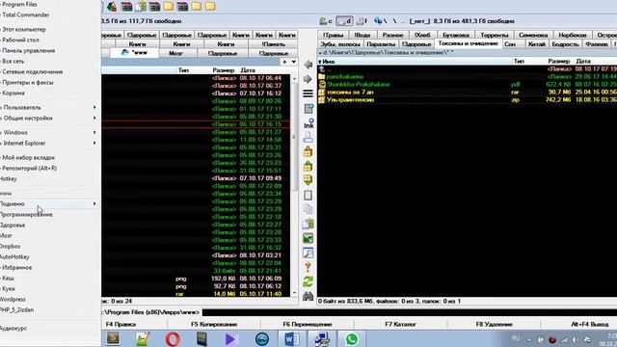
Task: Click left panel scrollbar up arrow
Action: [294, 79]
